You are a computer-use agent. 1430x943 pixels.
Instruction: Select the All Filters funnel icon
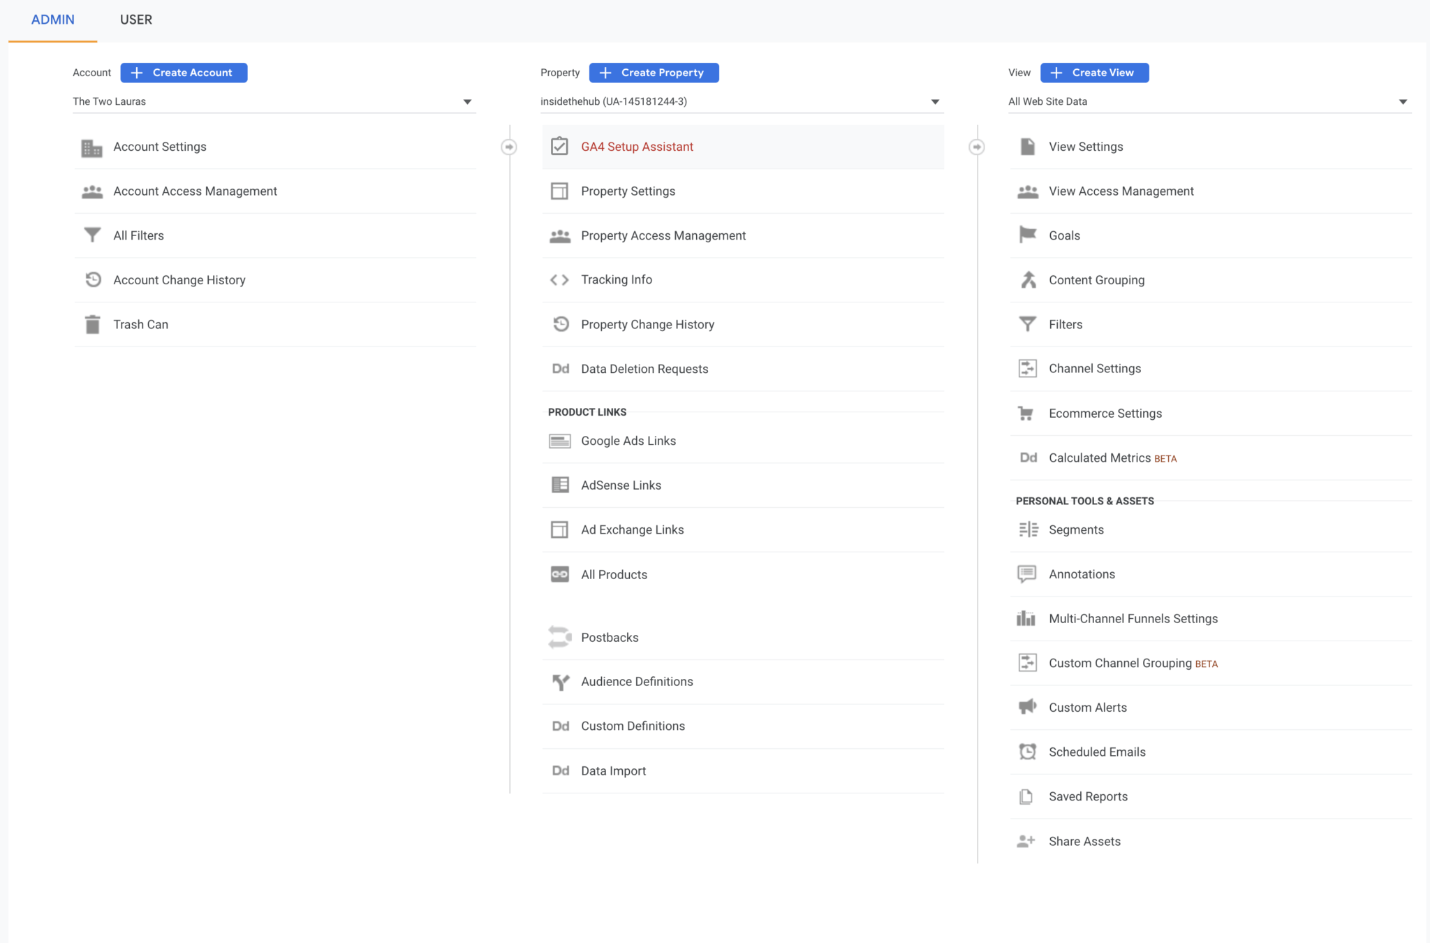pos(92,235)
